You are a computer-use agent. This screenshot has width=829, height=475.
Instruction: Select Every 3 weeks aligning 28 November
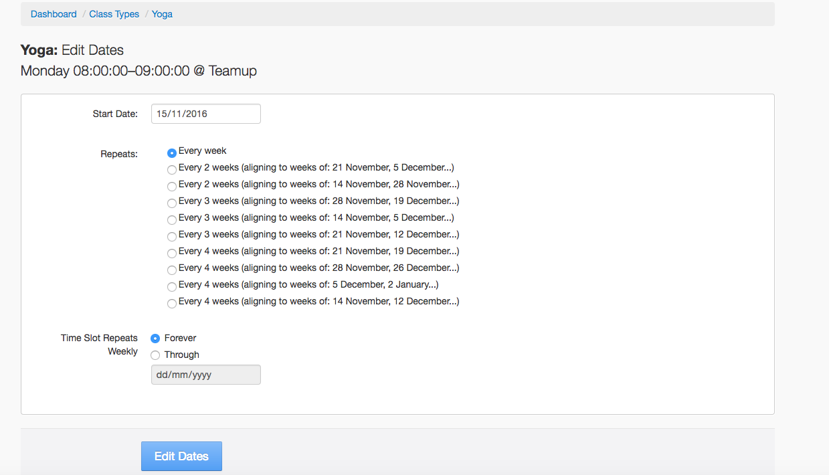[x=172, y=203]
